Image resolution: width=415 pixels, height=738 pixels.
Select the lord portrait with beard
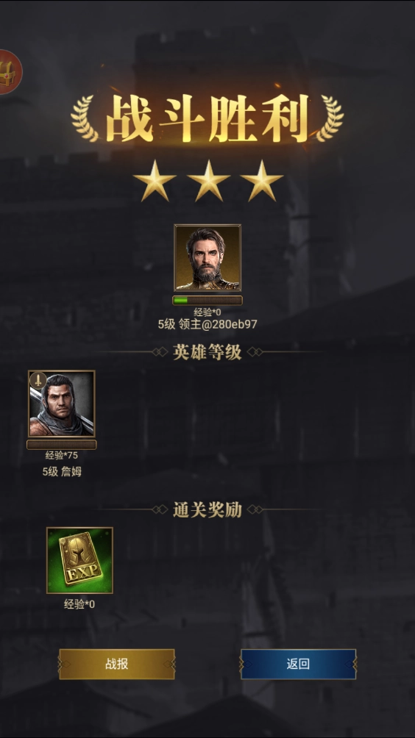click(x=207, y=257)
